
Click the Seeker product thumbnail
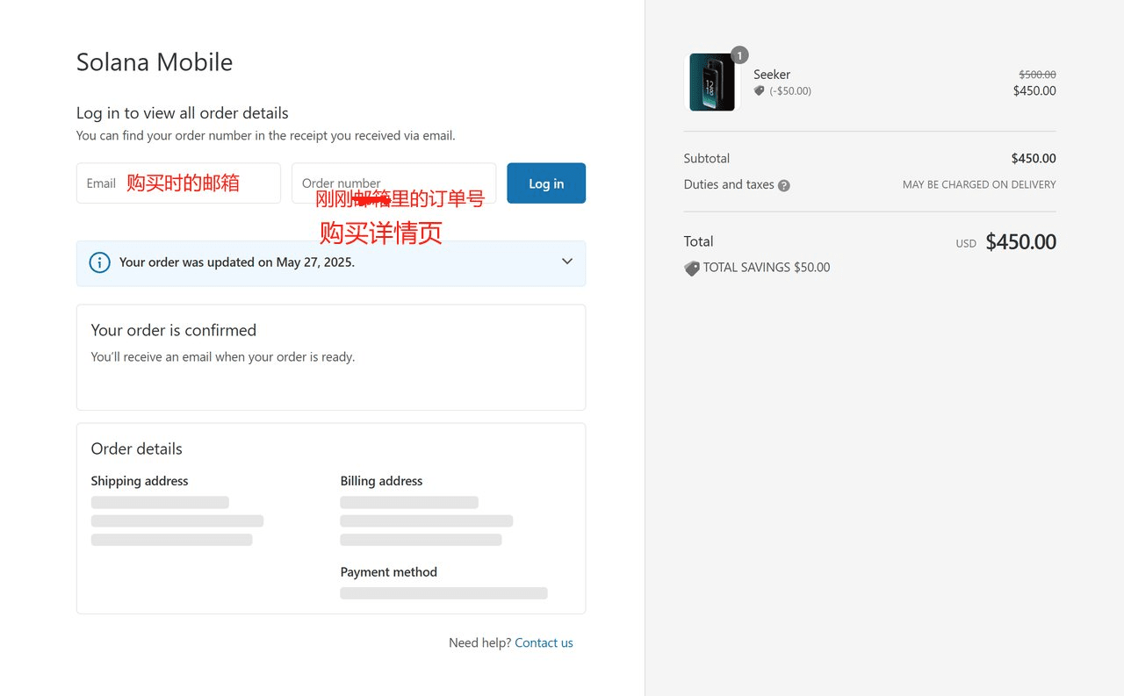(712, 83)
